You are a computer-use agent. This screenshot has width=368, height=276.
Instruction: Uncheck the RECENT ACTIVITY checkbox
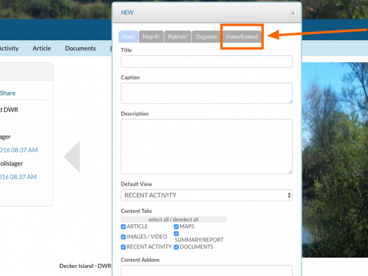pyautogui.click(x=124, y=247)
